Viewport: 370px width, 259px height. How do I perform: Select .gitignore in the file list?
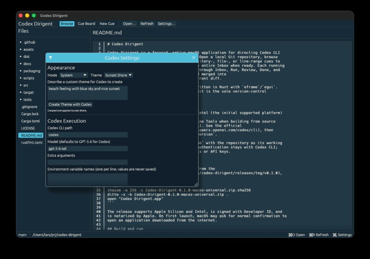29,107
